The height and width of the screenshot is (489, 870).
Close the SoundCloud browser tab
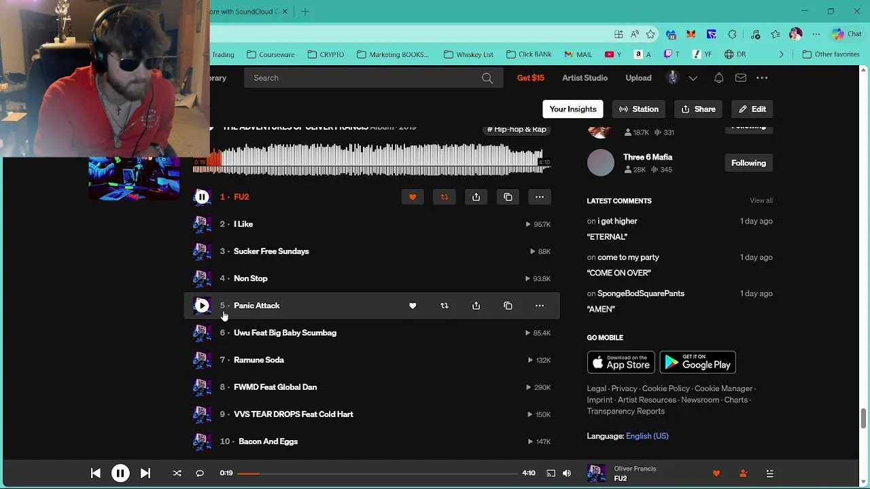click(285, 11)
